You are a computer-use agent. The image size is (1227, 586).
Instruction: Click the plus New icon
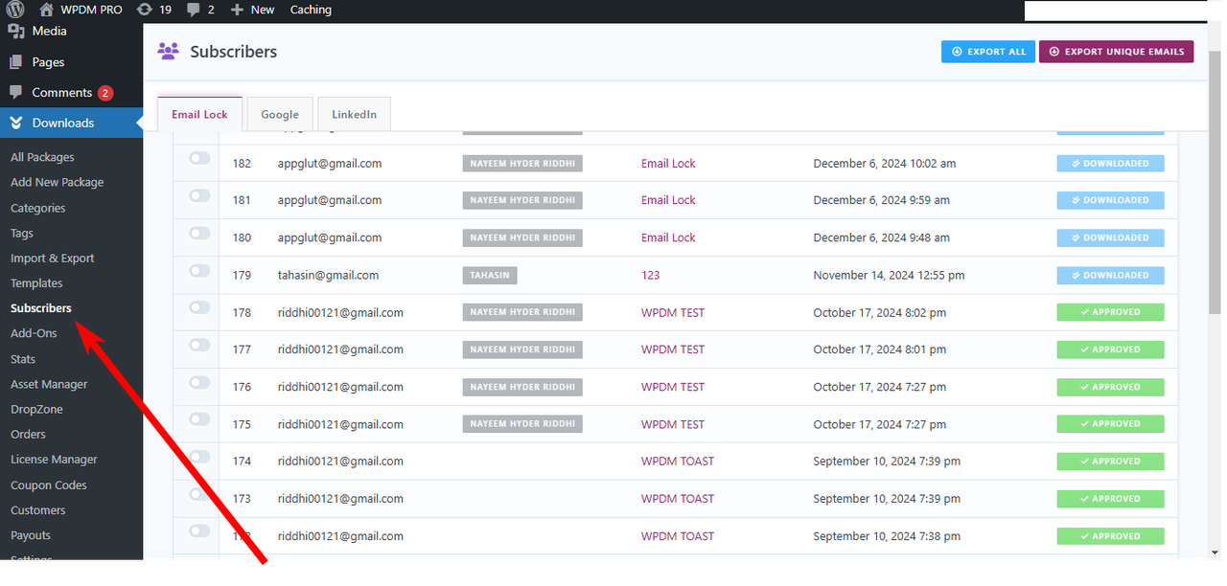point(237,10)
